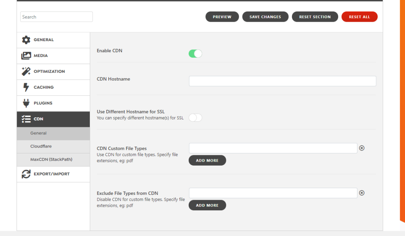Click the Caching lightning bolt icon
This screenshot has width=405, height=236.
click(26, 87)
